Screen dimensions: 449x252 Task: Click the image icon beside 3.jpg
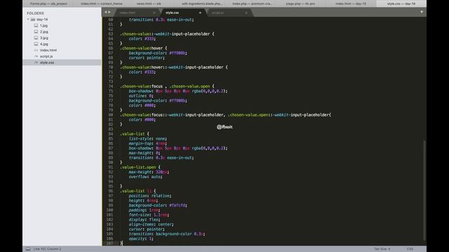pos(36,38)
